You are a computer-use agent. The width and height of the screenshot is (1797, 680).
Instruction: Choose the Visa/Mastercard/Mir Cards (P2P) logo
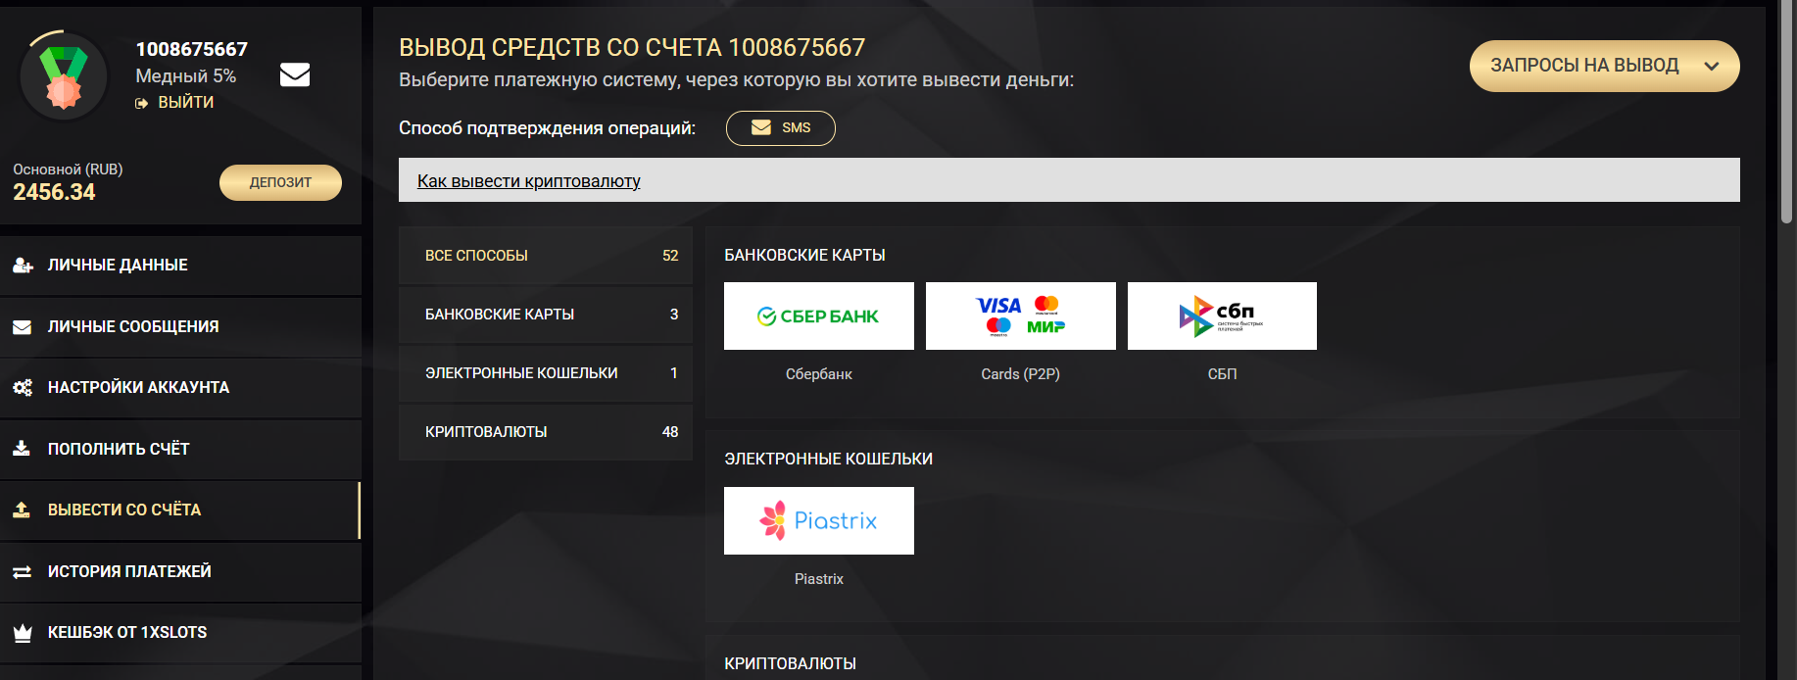tap(1020, 316)
